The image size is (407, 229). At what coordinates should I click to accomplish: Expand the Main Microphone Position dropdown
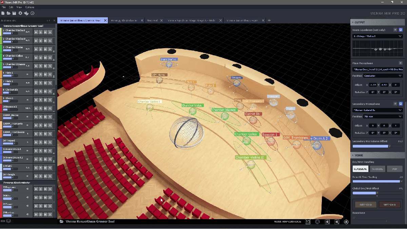tap(383, 76)
